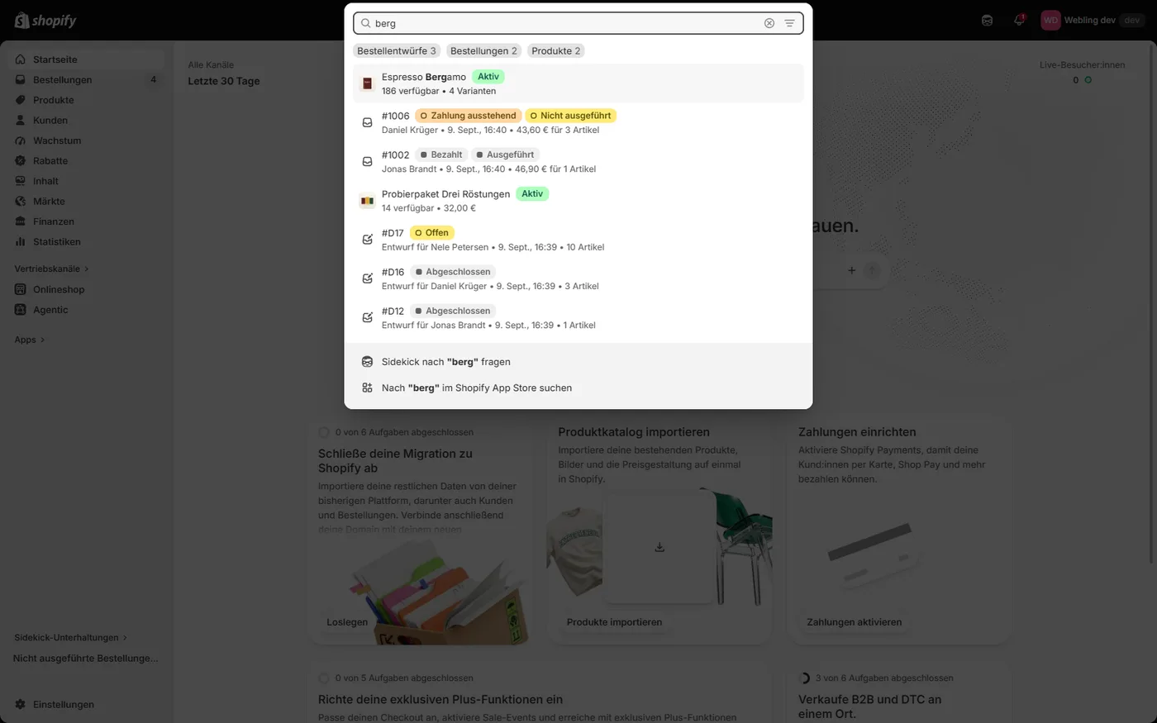Click the Wachstum sidebar icon
Viewport: 1157px width, 723px height.
[21, 140]
